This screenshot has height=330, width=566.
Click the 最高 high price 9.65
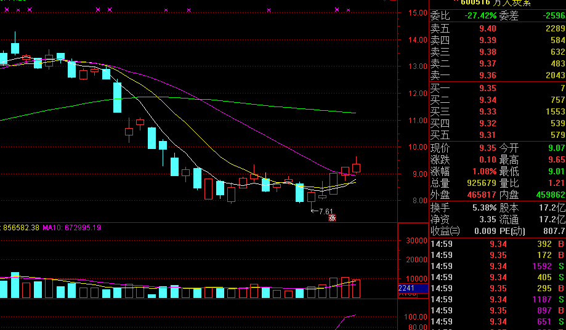[x=557, y=160]
